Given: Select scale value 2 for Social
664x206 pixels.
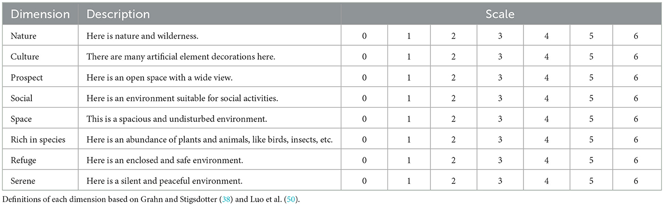Looking at the screenshot, I should click(454, 98).
